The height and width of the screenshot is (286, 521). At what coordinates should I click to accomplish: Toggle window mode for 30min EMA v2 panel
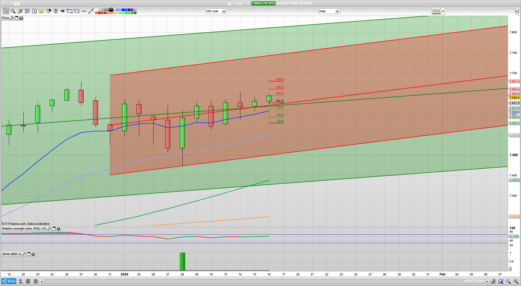point(28,254)
